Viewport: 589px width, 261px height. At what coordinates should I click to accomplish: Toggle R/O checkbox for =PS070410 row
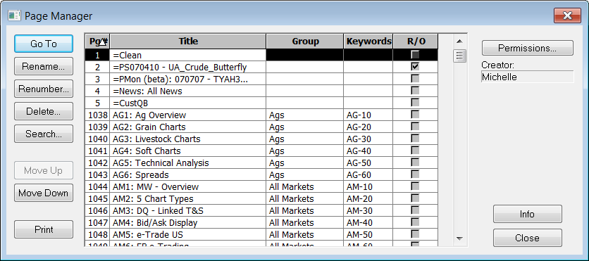pos(415,67)
